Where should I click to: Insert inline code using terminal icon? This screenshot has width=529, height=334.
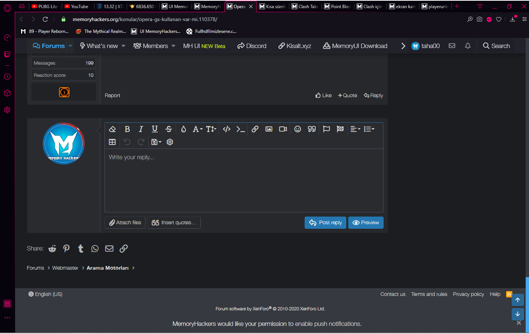(x=241, y=129)
